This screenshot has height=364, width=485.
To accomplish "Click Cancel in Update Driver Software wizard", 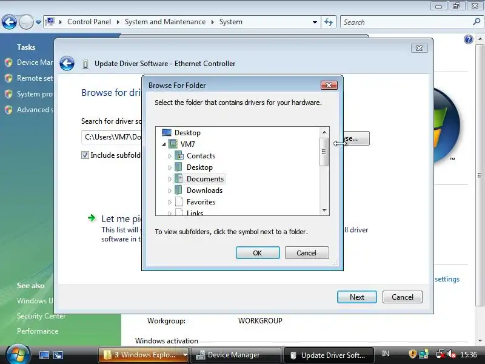I will (x=403, y=297).
